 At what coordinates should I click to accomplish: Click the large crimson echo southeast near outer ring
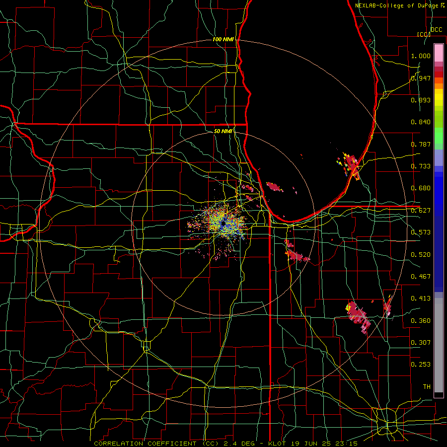[359, 316]
